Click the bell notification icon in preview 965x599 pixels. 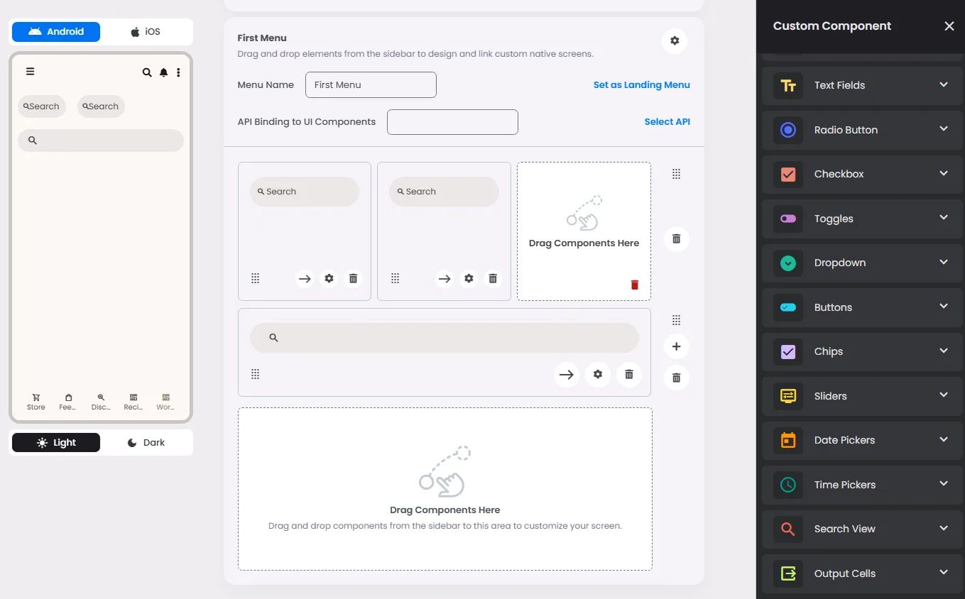163,72
